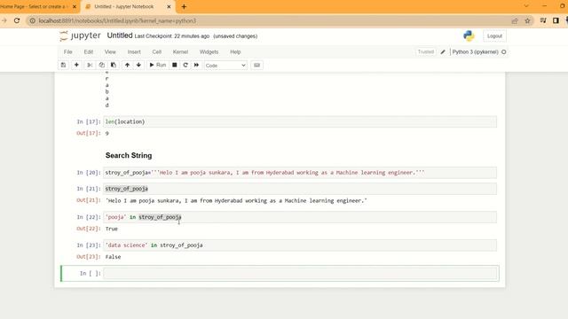This screenshot has width=568, height=319.
Task: Restart kernel and run all cells icon
Action: (196, 65)
